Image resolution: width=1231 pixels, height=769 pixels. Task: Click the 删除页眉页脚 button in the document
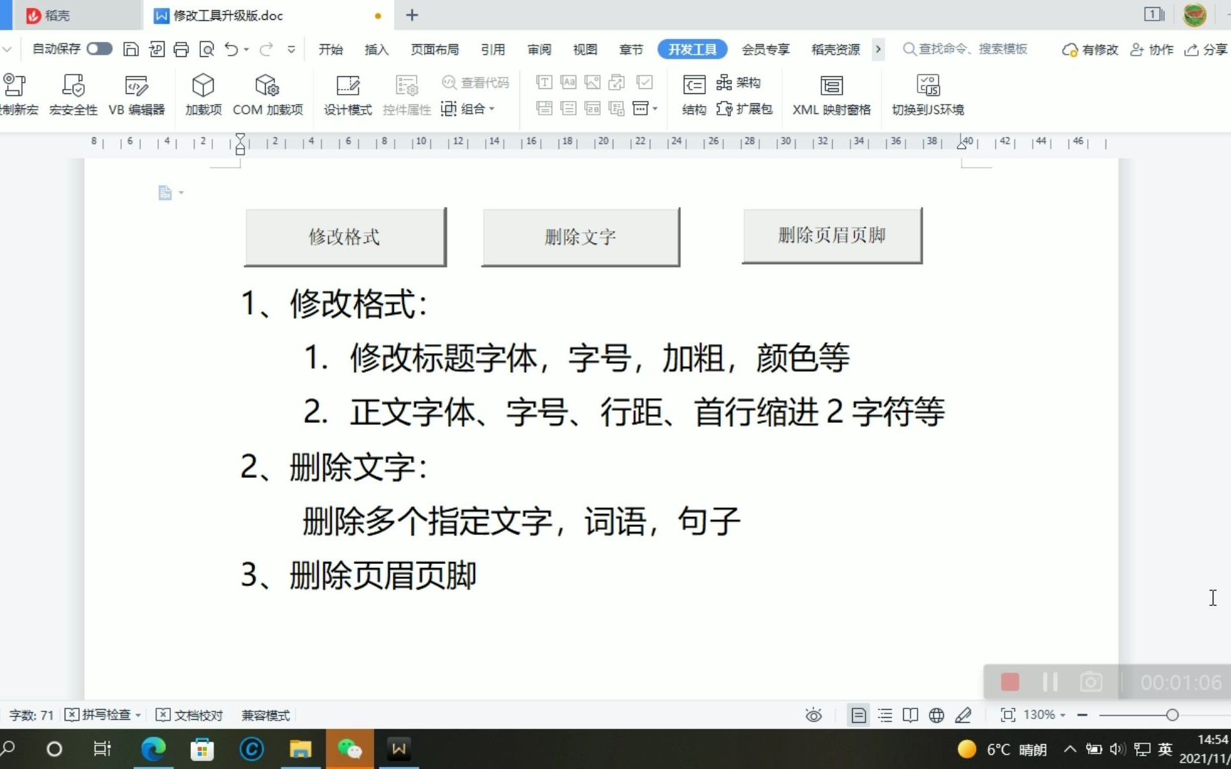[831, 235]
